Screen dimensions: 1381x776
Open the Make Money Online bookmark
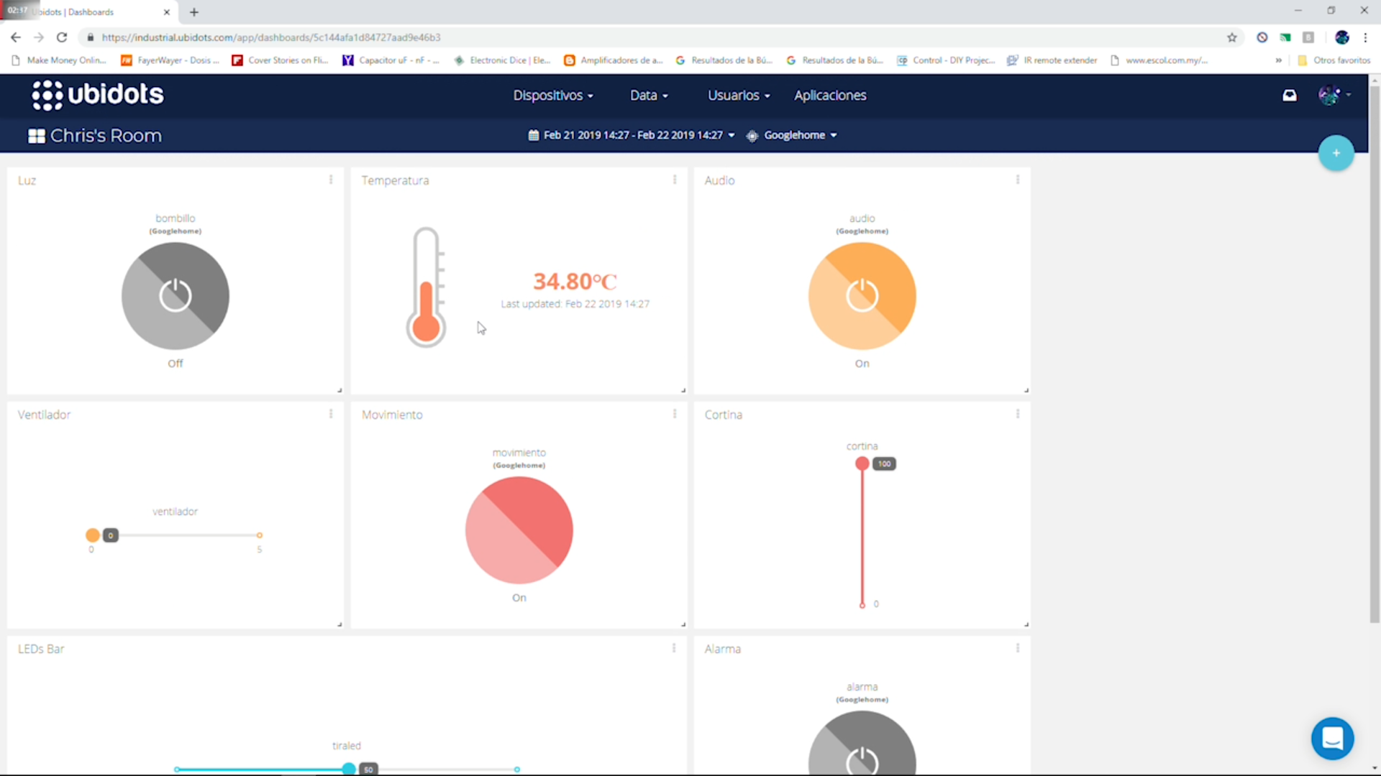click(59, 60)
